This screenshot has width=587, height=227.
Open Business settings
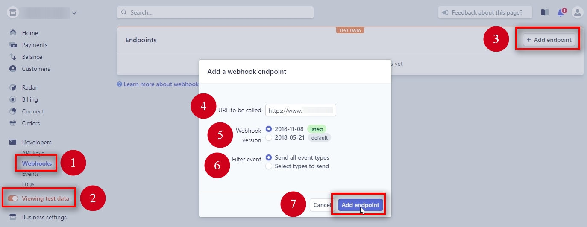(44, 217)
